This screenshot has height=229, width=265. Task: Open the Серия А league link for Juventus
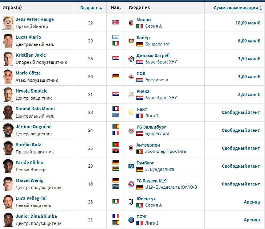[x=153, y=205]
